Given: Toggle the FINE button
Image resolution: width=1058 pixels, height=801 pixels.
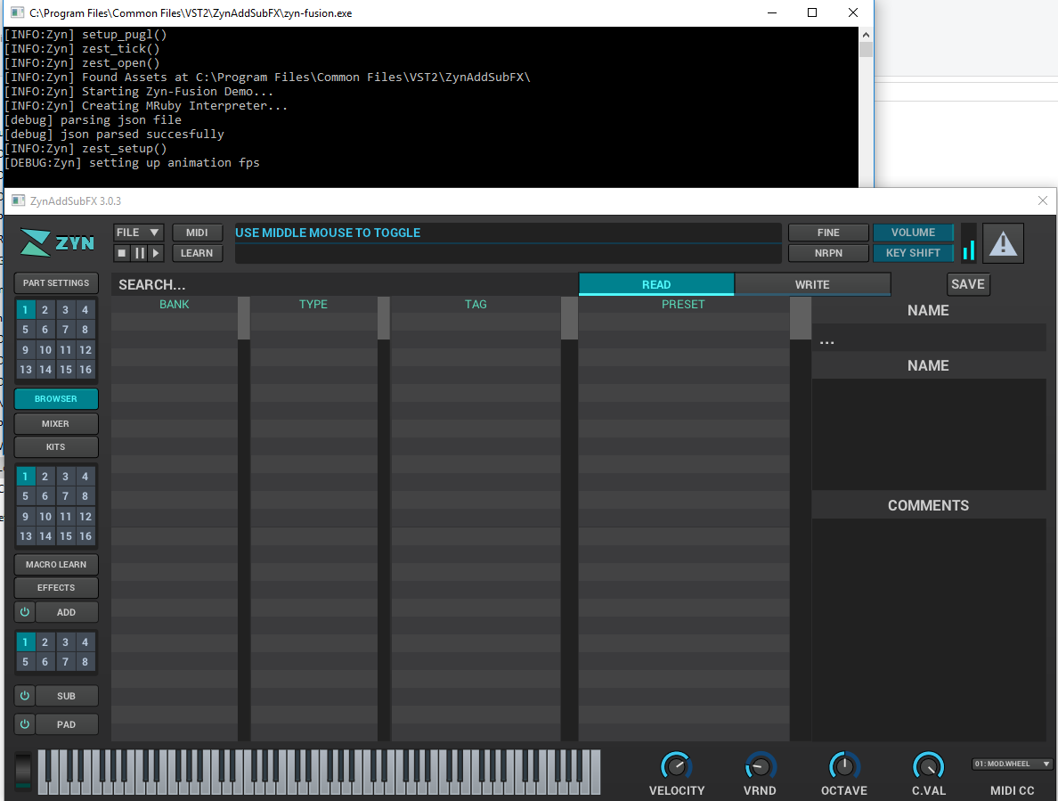Looking at the screenshot, I should [x=828, y=233].
